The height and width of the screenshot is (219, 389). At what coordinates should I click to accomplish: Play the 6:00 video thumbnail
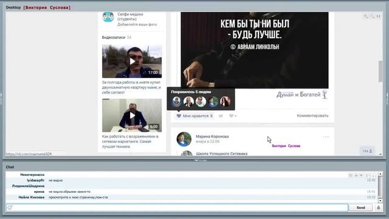[132, 116]
